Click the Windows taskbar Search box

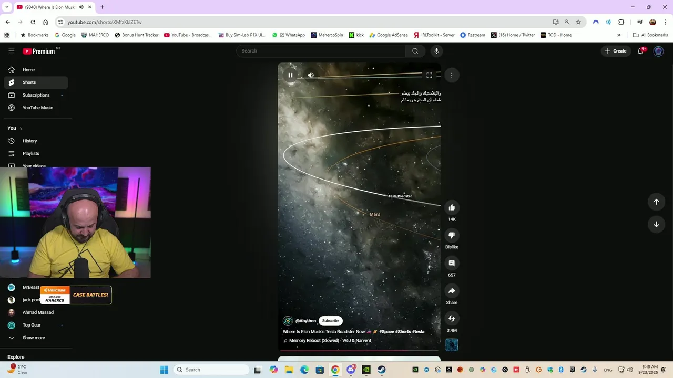pos(211,370)
